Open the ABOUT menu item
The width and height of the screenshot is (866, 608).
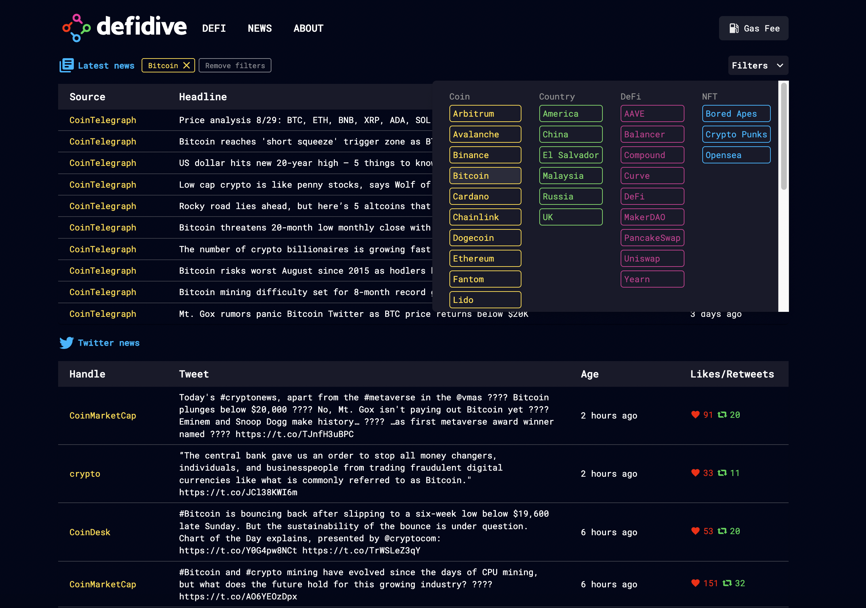coord(308,28)
